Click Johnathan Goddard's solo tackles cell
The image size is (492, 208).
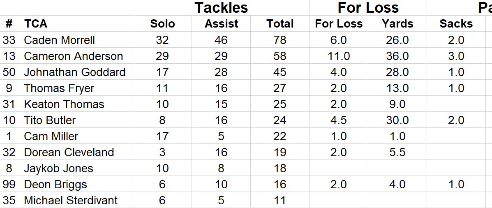(x=162, y=72)
